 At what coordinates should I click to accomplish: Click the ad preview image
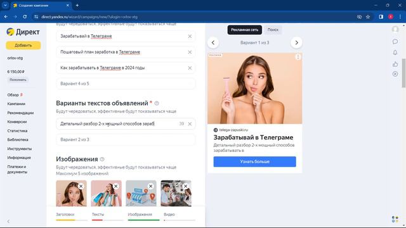[x=255, y=89]
